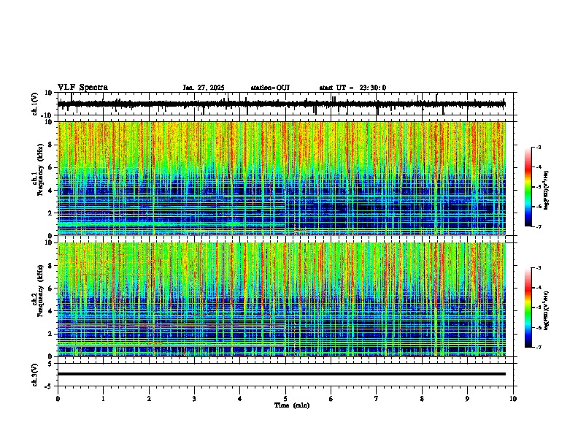578x447 pixels.
Task: Click the ch.1 color bar log(PSD) label
Action: pyautogui.click(x=547, y=190)
